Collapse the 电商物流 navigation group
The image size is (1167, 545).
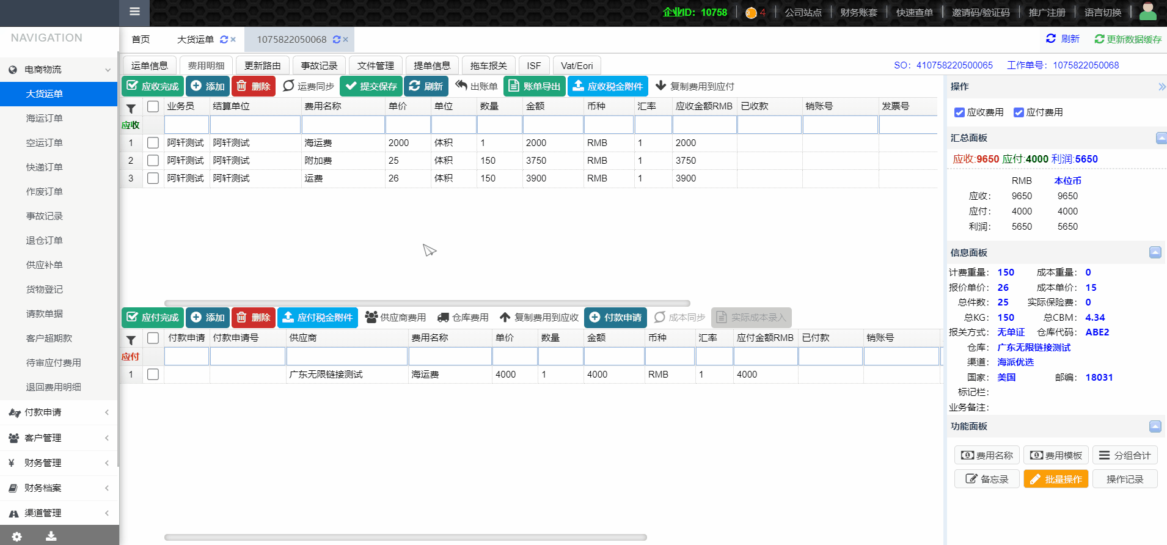tap(59, 70)
